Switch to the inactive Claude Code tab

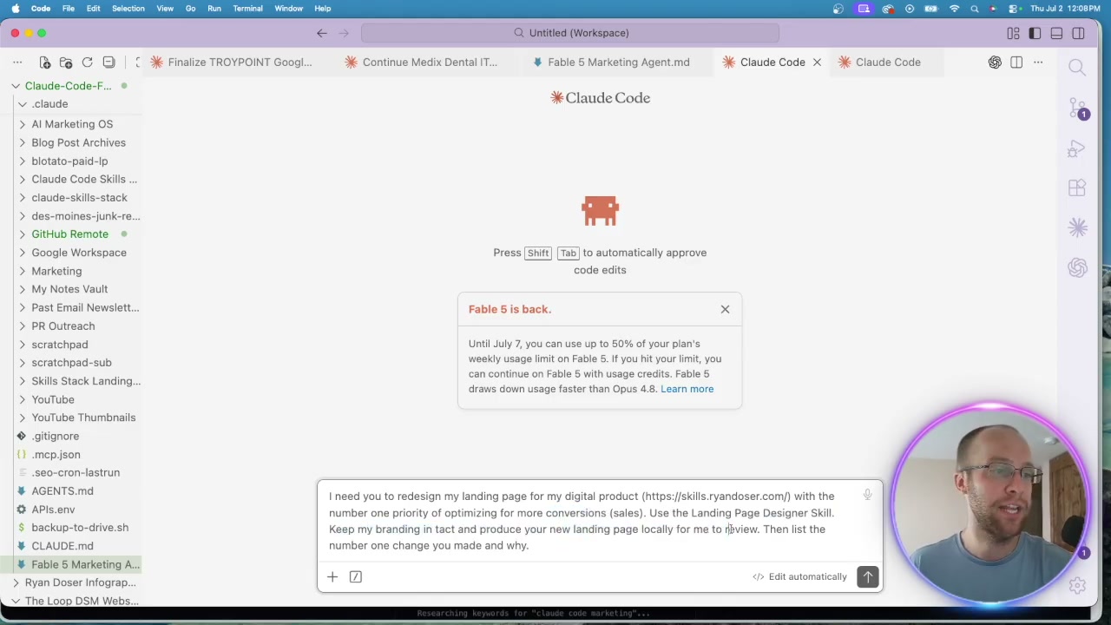(888, 62)
